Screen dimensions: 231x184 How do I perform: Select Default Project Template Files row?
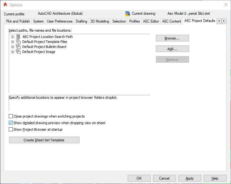[45, 42]
